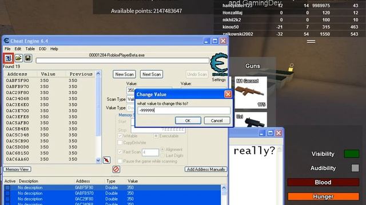Viewport: 366px width, 205px height.
Task: Select found address 0AC3E6E0 row
Action: (50, 105)
